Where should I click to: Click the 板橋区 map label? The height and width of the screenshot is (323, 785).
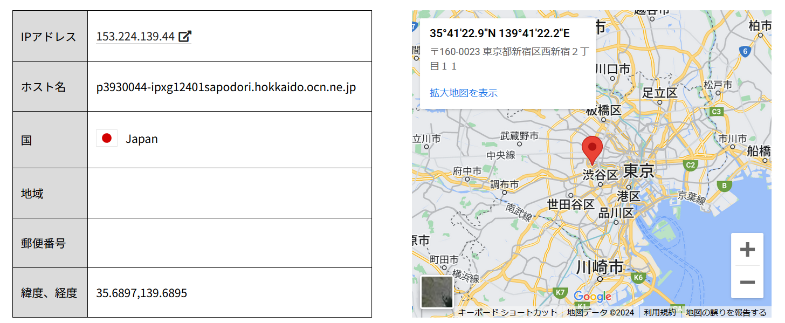[x=604, y=110]
